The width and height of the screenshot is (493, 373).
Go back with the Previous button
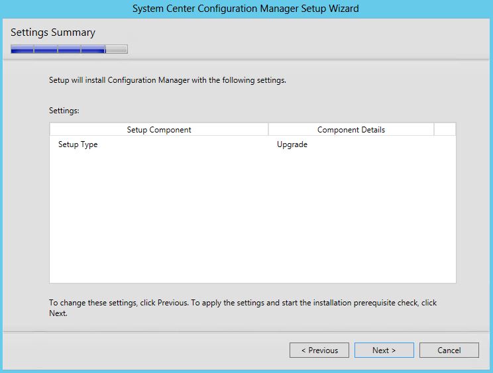click(x=319, y=350)
